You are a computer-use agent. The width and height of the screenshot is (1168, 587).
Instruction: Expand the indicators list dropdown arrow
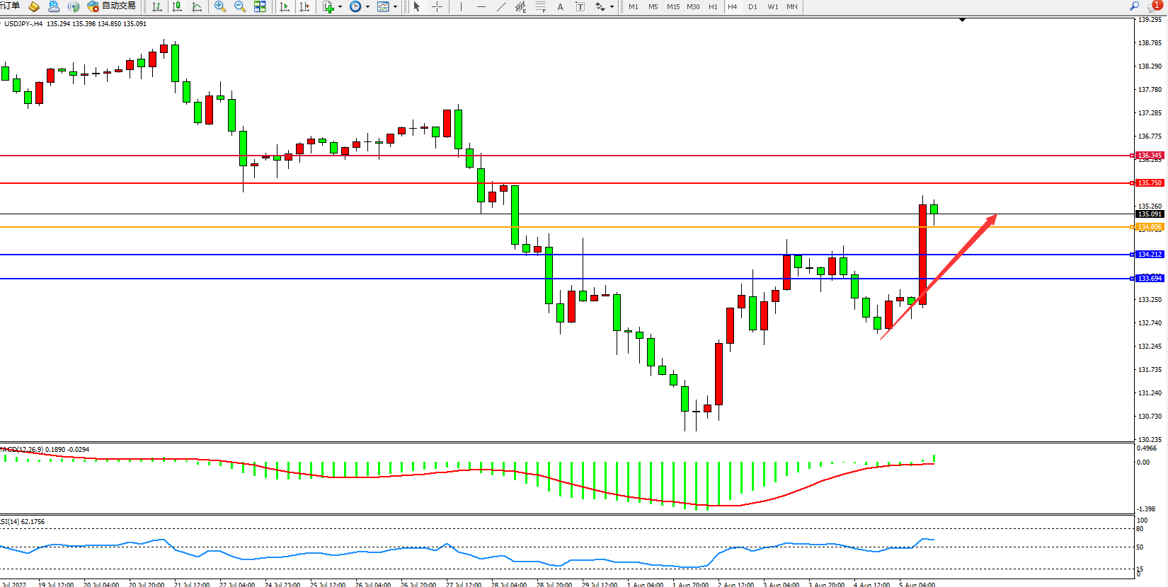pyautogui.click(x=340, y=7)
